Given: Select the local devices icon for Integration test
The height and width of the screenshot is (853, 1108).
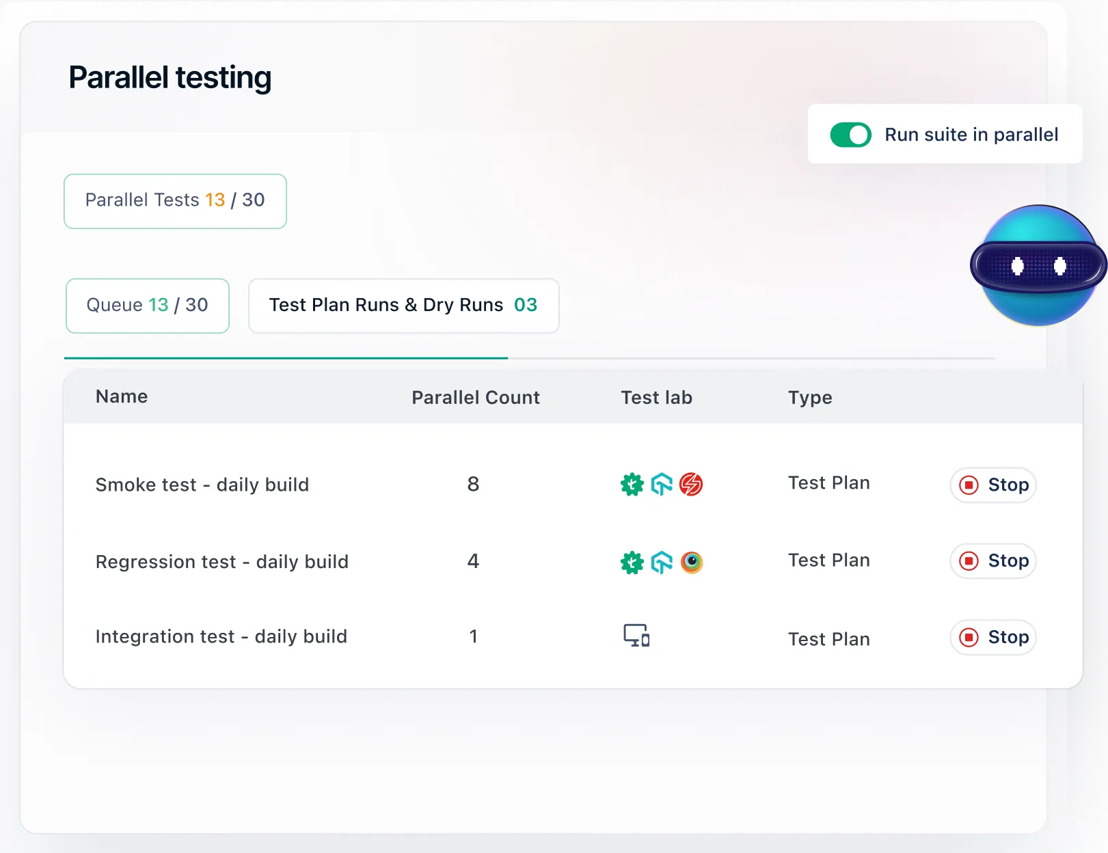Looking at the screenshot, I should tap(635, 636).
